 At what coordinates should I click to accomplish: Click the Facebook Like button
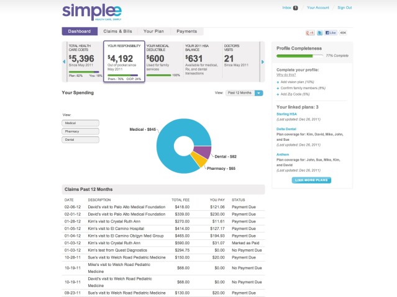coord(331,33)
